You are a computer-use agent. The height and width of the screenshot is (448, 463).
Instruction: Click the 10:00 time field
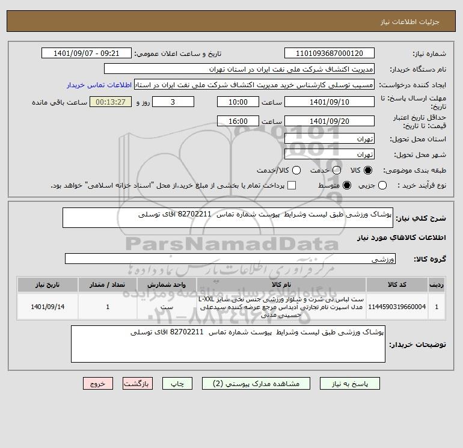coord(238,102)
